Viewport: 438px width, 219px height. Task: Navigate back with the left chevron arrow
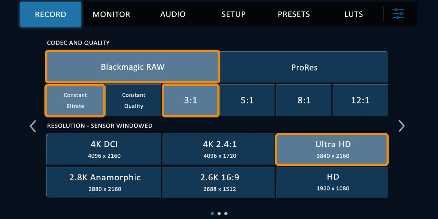pyautogui.click(x=32, y=126)
